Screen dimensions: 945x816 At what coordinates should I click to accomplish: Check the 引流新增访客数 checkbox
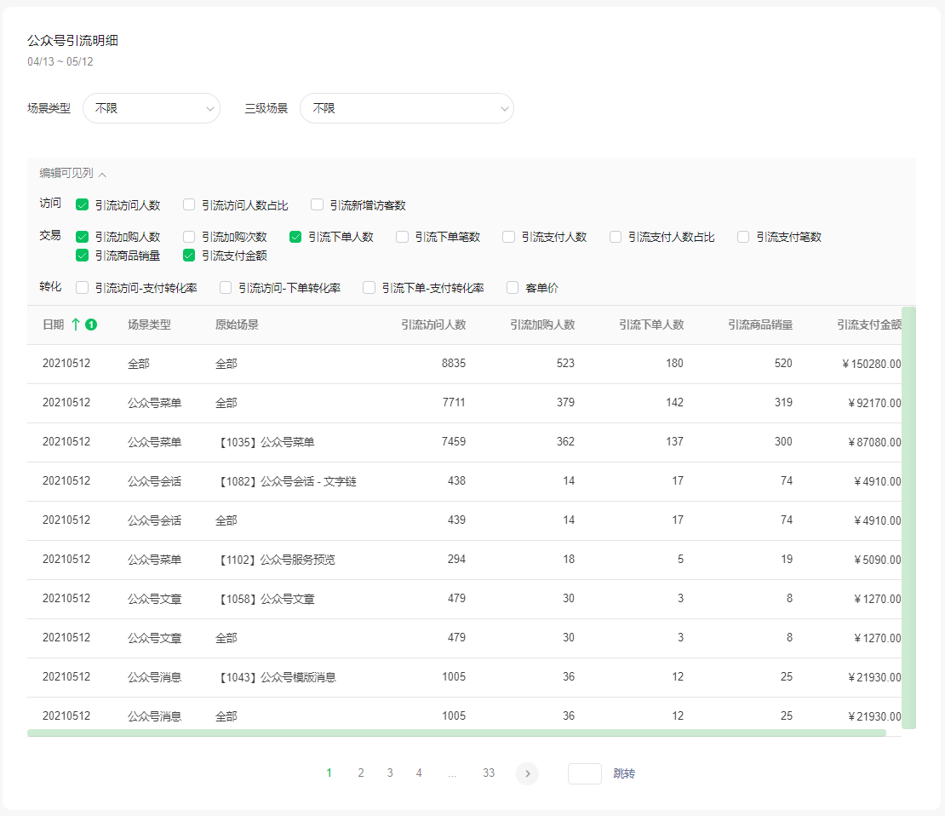(x=317, y=205)
